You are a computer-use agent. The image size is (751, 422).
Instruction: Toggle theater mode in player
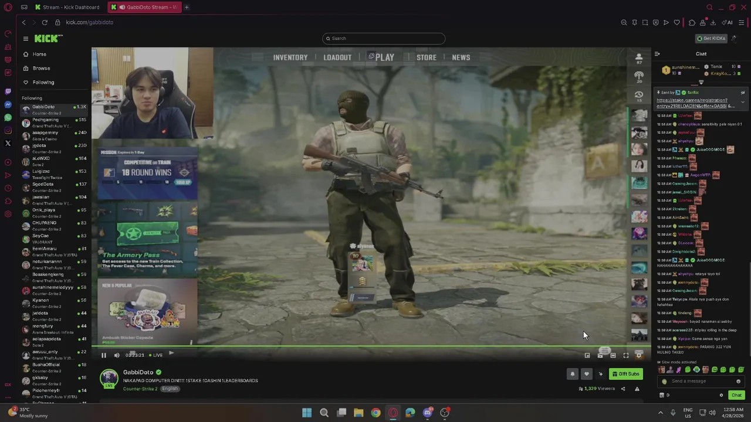(x=613, y=355)
